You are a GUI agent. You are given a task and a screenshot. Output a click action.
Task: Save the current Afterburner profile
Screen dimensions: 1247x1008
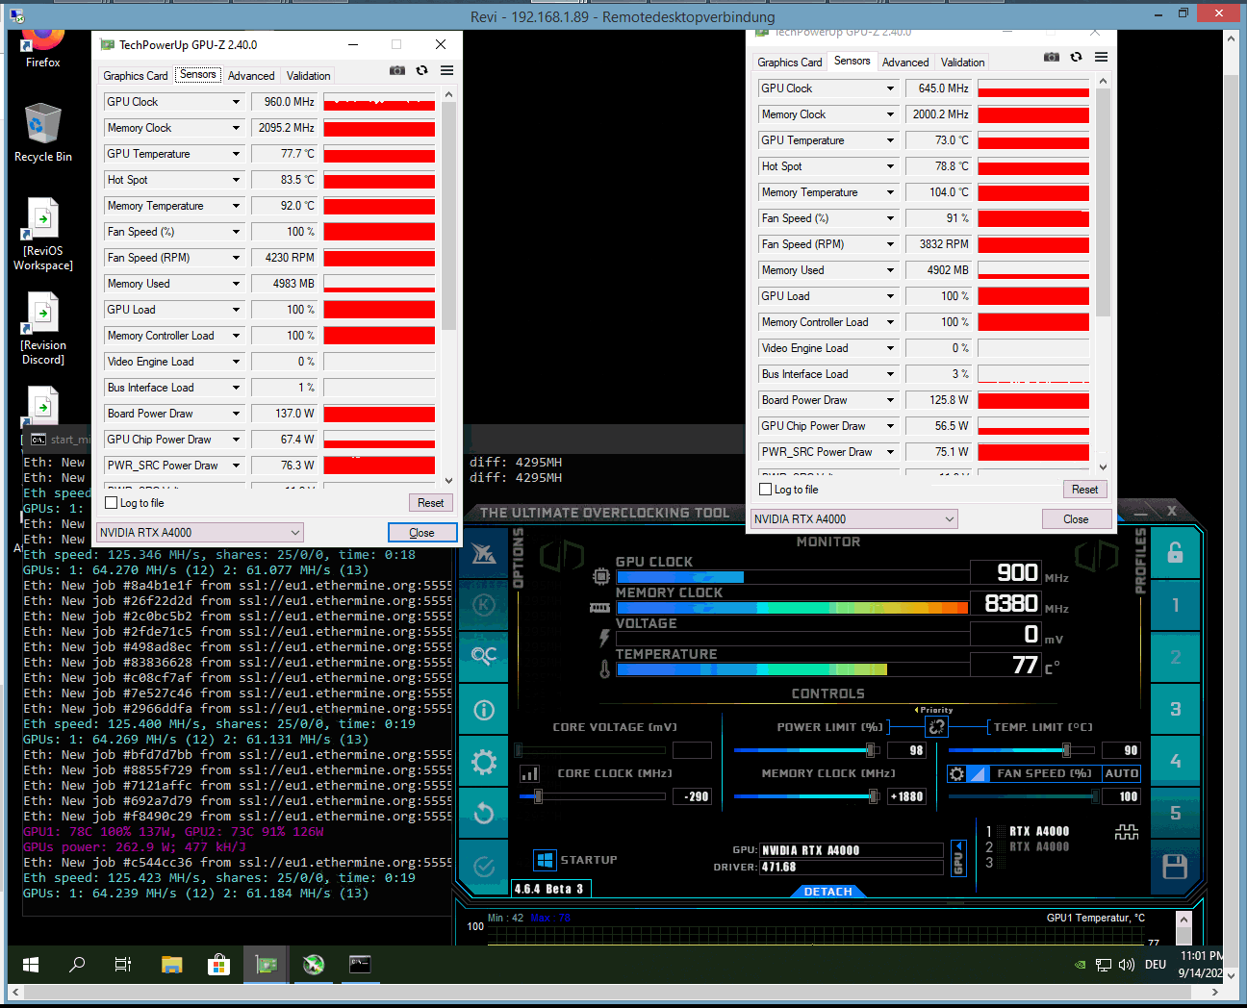(1175, 867)
